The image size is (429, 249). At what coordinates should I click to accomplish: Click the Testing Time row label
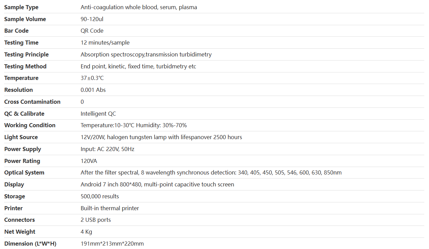point(21,43)
